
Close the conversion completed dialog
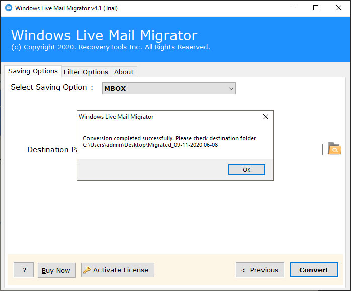click(266, 117)
